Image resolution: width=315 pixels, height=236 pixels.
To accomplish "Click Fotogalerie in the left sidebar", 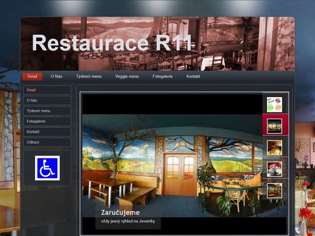I will pos(47,121).
